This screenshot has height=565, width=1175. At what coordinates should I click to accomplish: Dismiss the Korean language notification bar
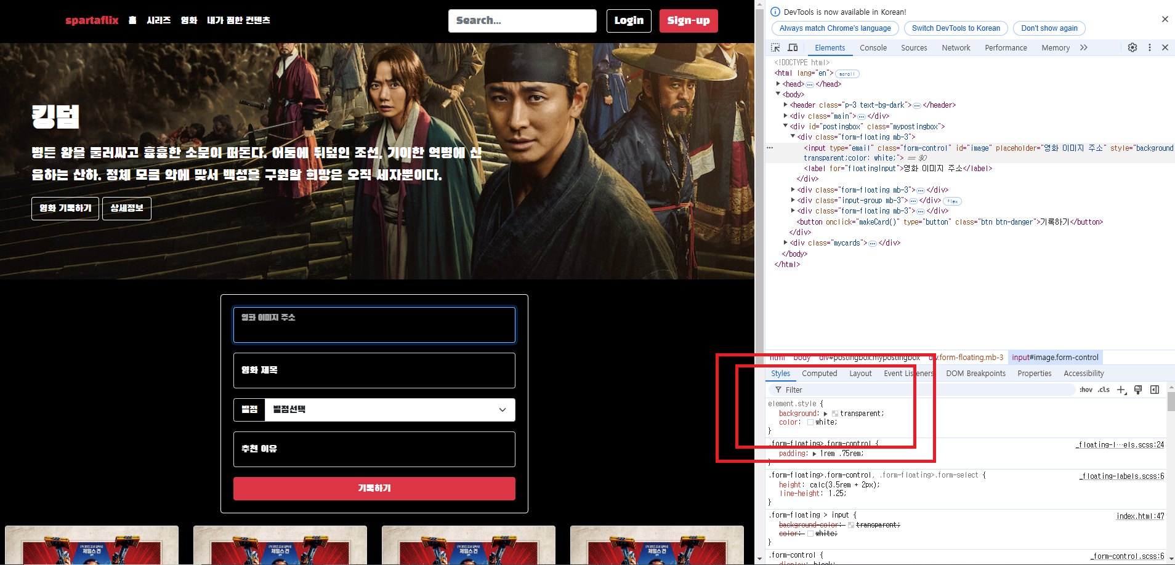(x=1165, y=19)
